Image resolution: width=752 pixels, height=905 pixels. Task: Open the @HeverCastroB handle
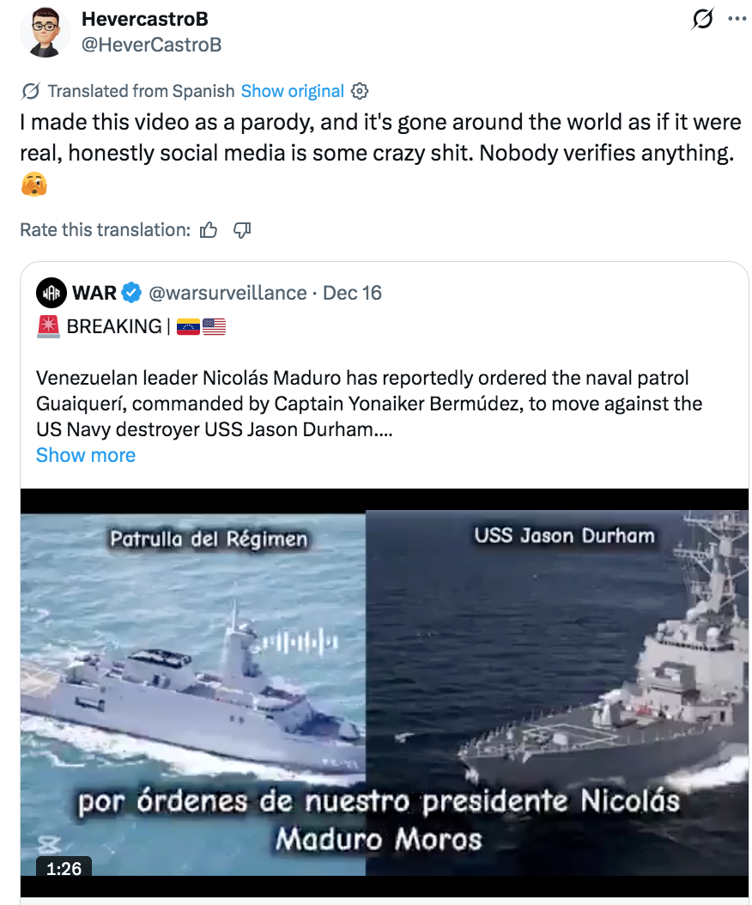tap(151, 45)
